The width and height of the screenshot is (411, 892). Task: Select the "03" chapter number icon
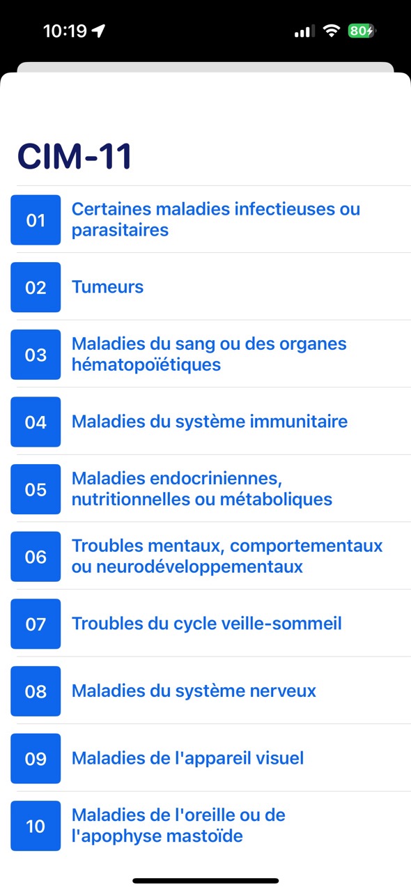tap(36, 354)
